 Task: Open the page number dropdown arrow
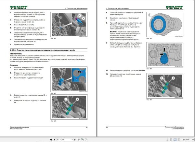tap(72, 140)
